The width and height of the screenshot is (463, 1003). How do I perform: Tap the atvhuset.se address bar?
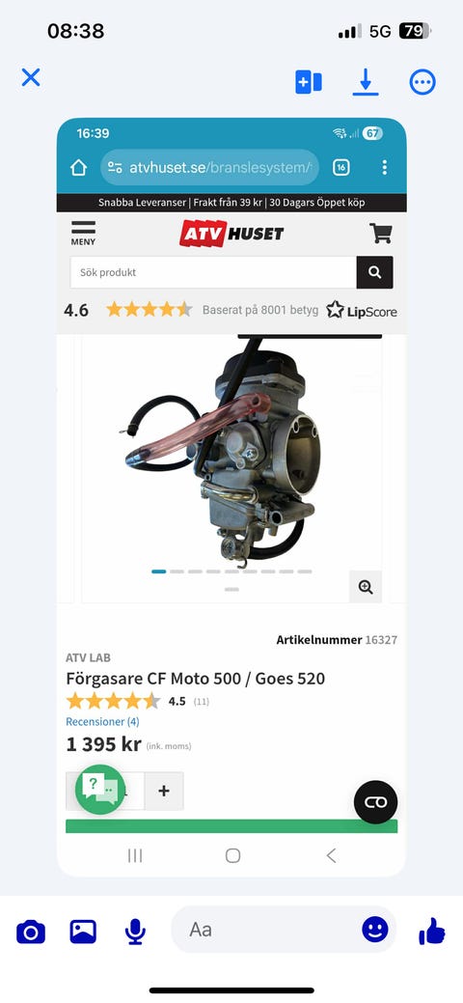click(x=209, y=168)
